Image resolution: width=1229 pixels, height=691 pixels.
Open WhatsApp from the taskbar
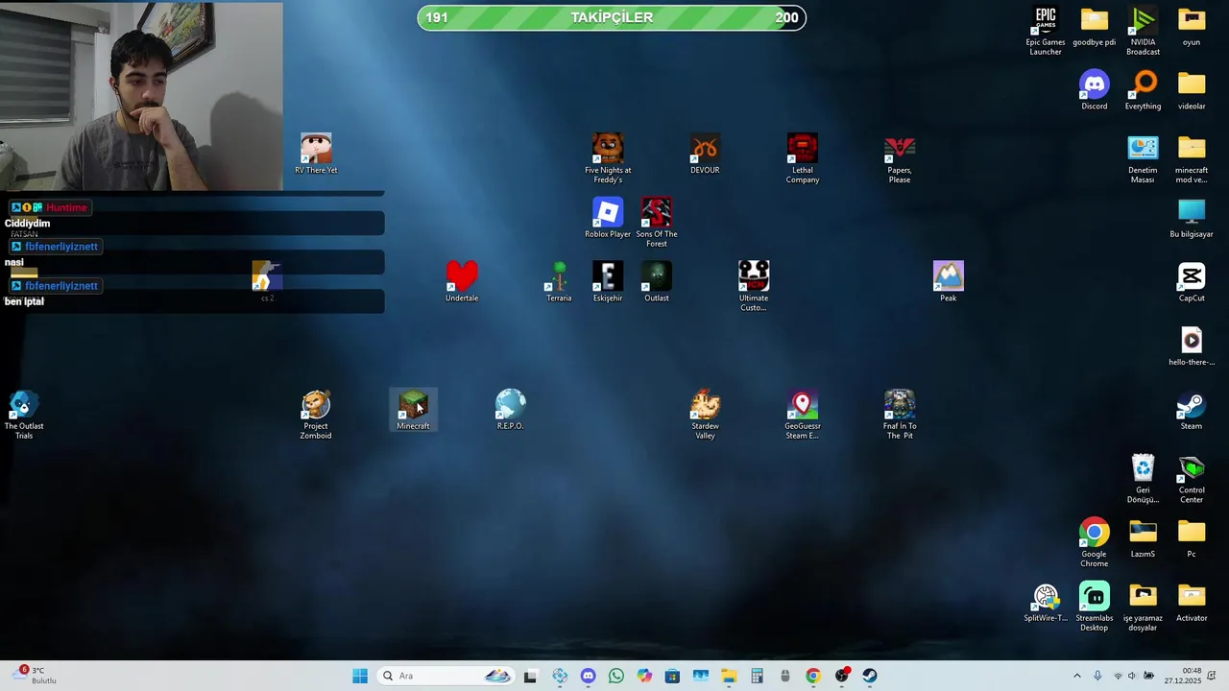616,676
